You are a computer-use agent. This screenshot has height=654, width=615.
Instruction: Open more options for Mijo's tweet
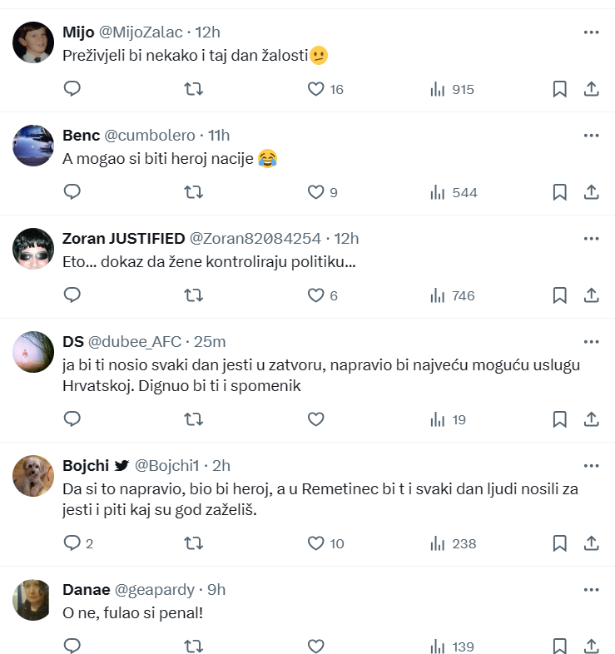(591, 32)
